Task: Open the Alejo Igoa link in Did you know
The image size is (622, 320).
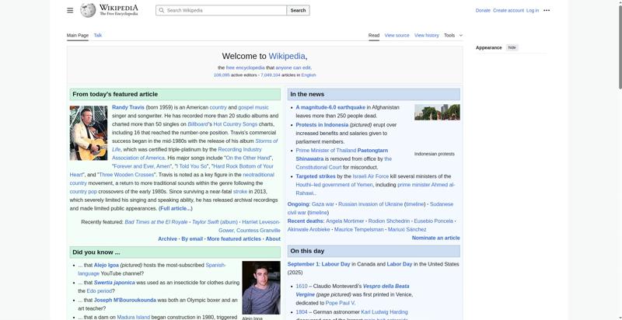Action: [107, 265]
